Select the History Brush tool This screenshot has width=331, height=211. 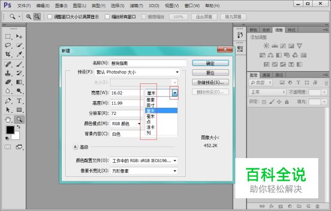pyautogui.click(x=19, y=73)
